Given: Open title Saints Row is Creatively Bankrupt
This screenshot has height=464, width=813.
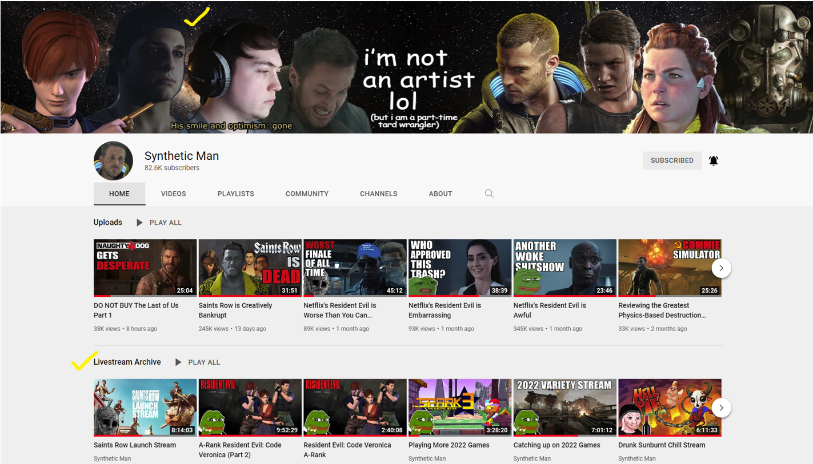Looking at the screenshot, I should pyautogui.click(x=235, y=310).
